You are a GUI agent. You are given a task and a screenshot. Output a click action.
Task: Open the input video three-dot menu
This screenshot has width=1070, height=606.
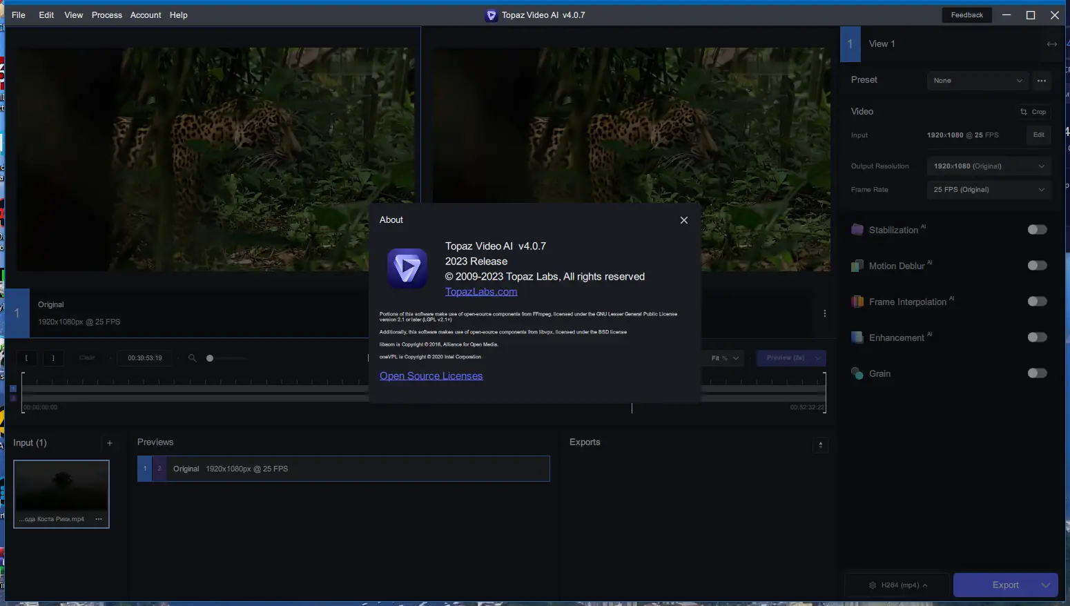(x=99, y=519)
